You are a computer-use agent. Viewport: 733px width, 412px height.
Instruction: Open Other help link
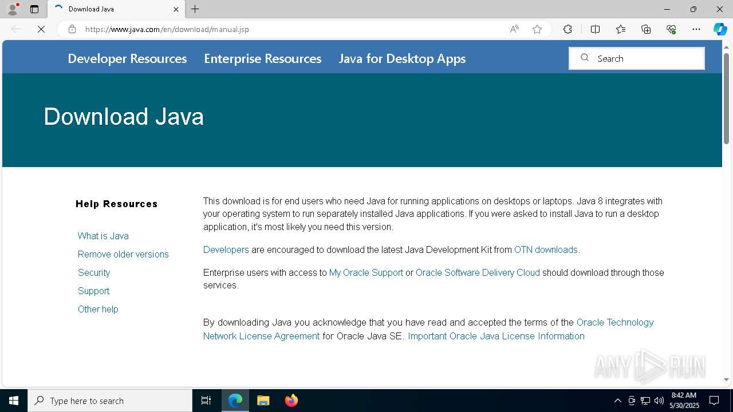pyautogui.click(x=98, y=309)
